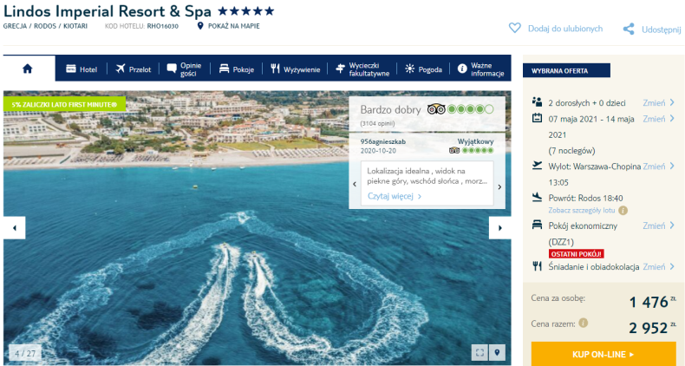Open Ważne informacje tab

(480, 69)
